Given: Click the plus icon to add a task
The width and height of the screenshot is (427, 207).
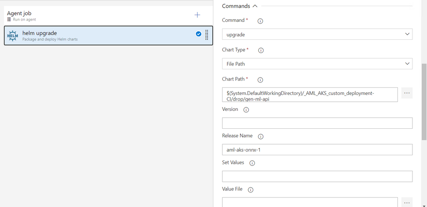Looking at the screenshot, I should pos(197,15).
